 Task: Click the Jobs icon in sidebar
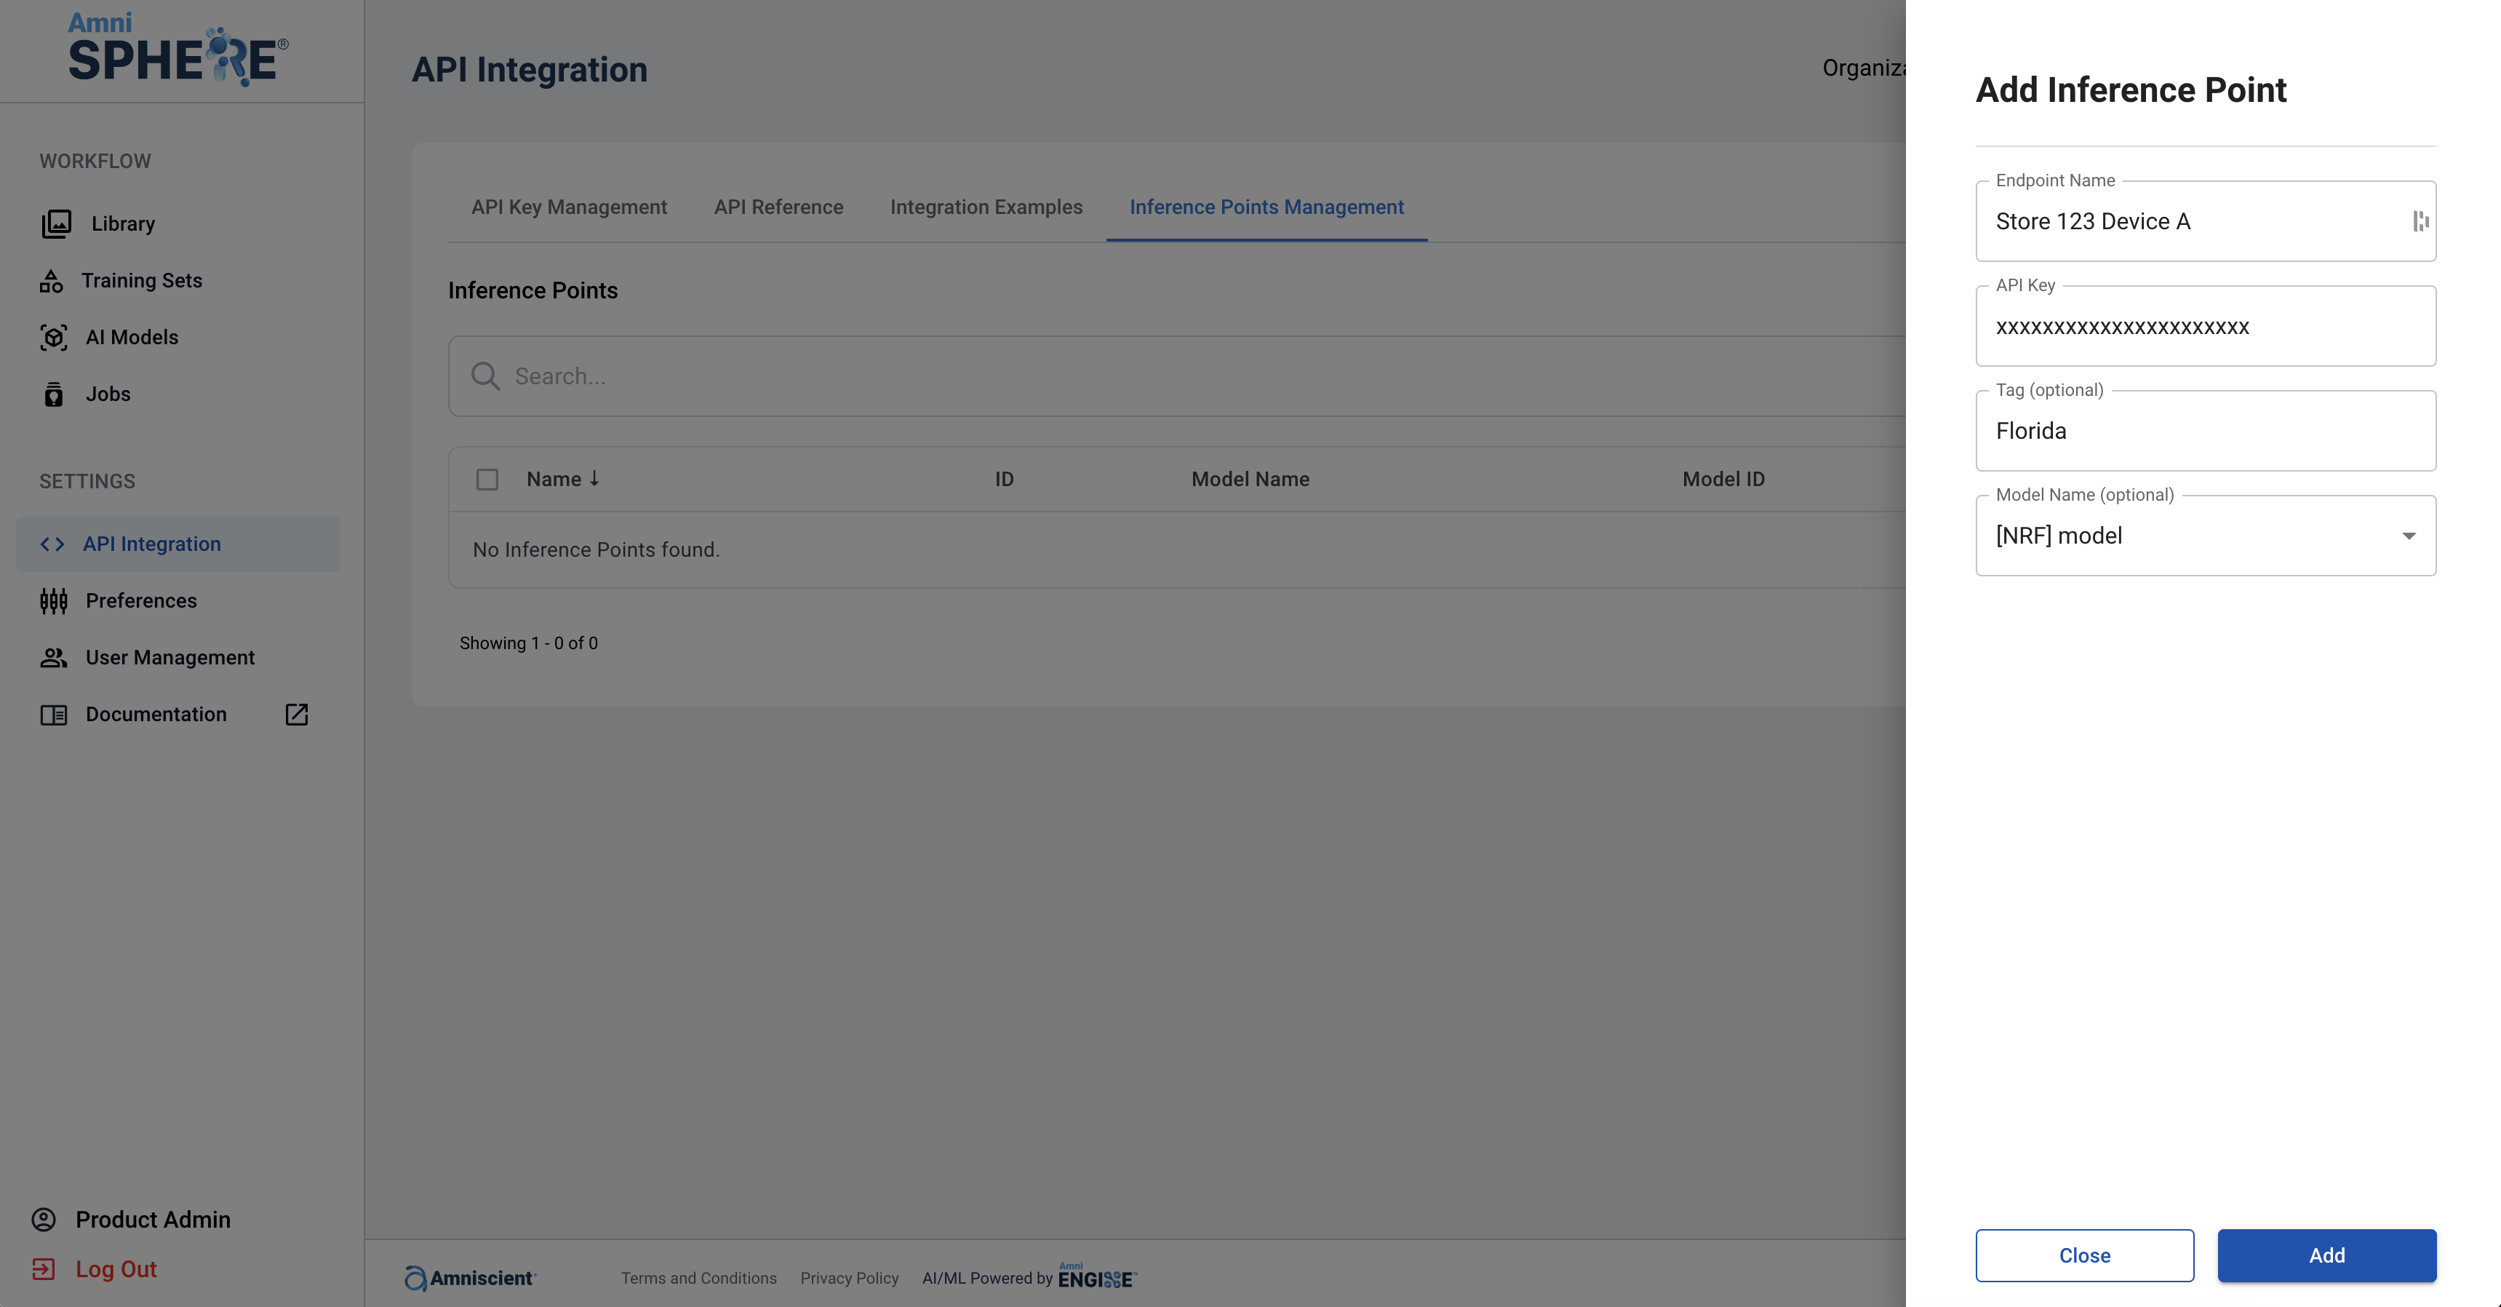(x=53, y=394)
